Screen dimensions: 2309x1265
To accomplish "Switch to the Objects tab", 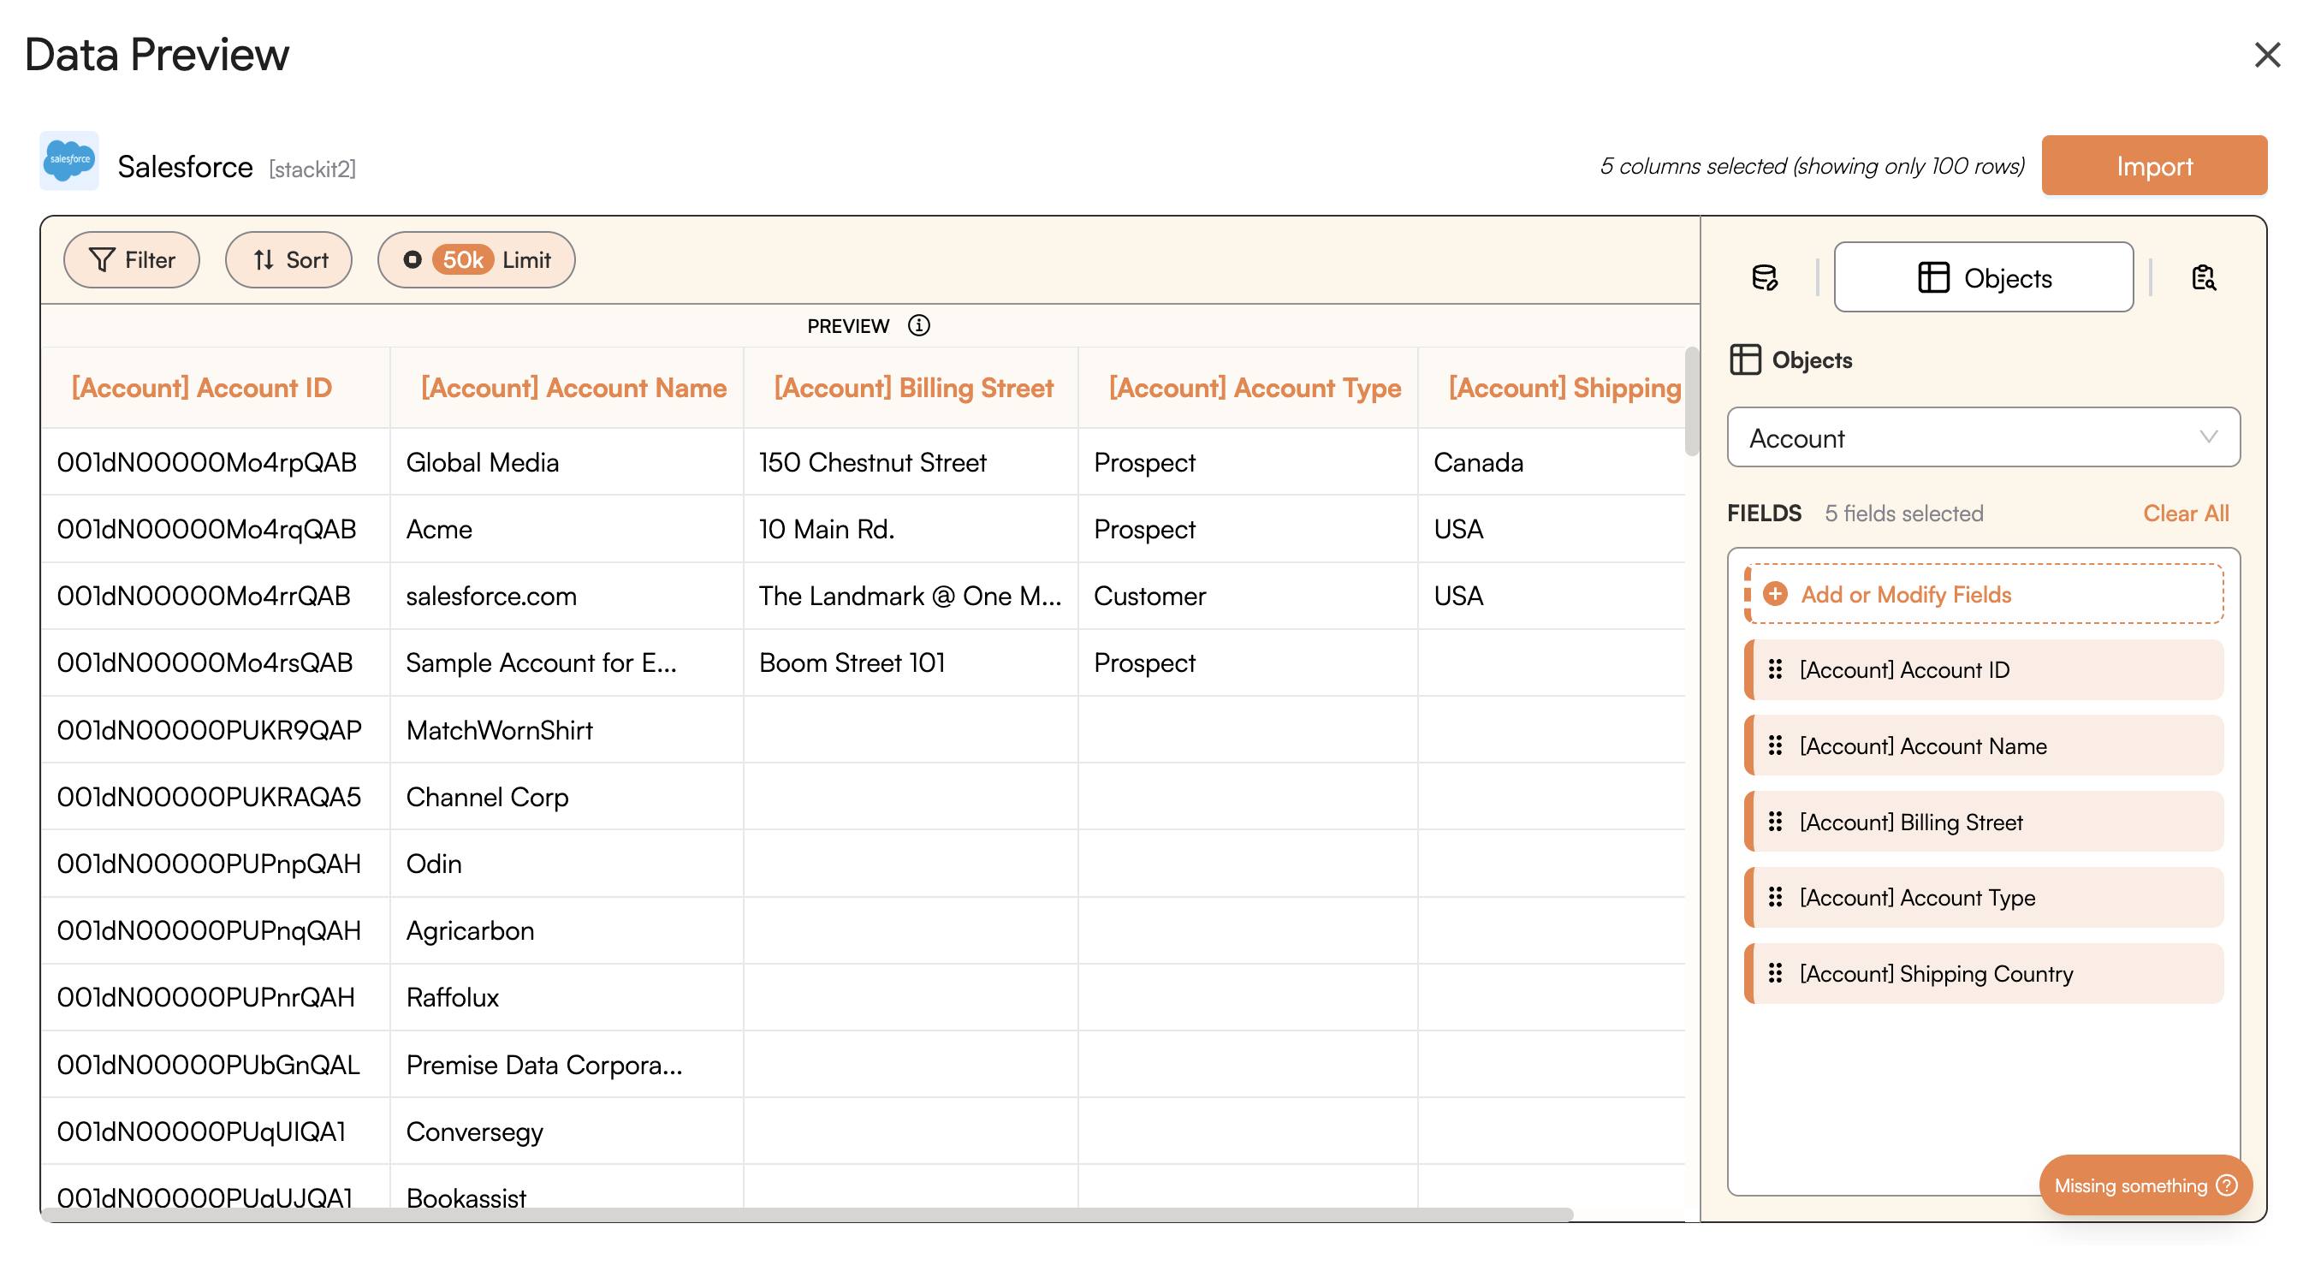I will (1983, 278).
